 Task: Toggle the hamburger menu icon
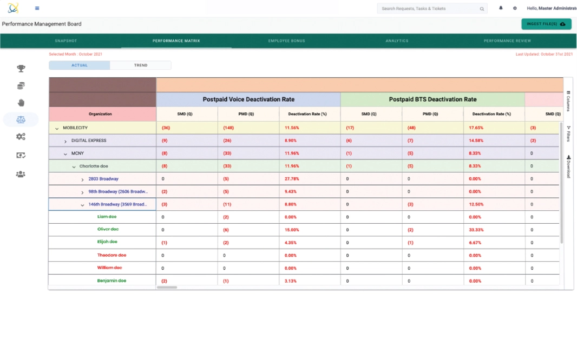[37, 9]
